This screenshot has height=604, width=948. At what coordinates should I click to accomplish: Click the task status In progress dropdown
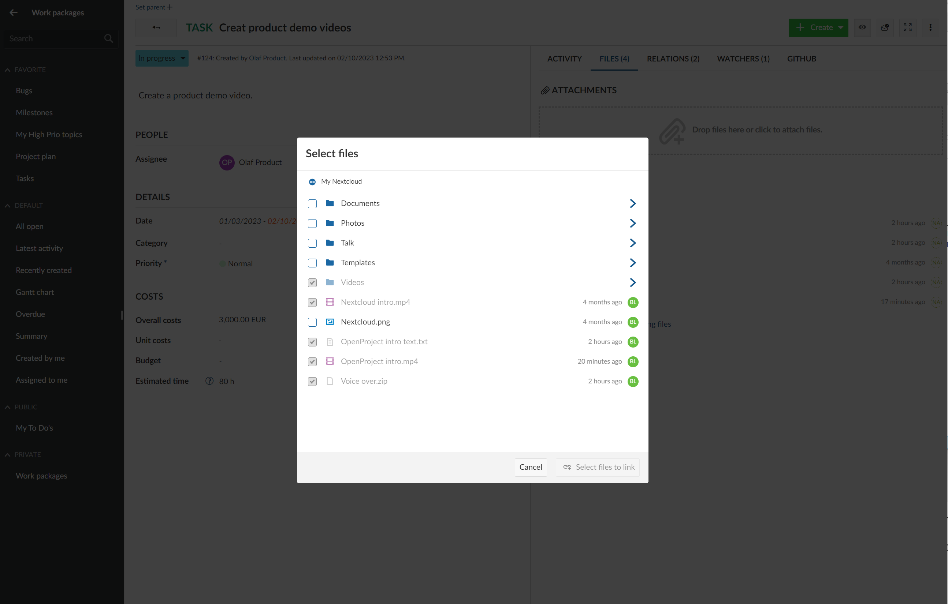coord(161,58)
